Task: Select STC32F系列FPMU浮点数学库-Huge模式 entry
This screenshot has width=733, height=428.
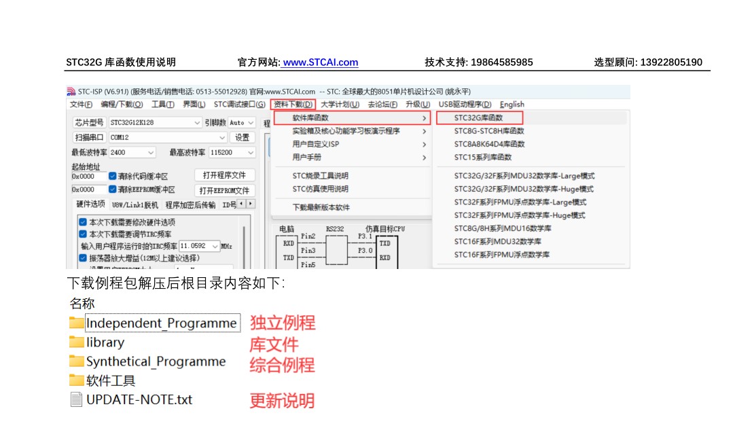Action: (x=520, y=215)
